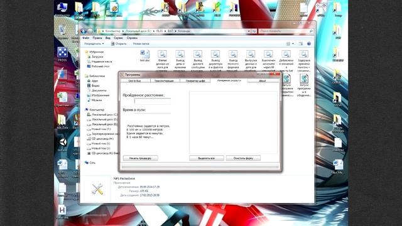Expand address bar history dropdown
This screenshot has width=402, height=226.
(x=249, y=31)
